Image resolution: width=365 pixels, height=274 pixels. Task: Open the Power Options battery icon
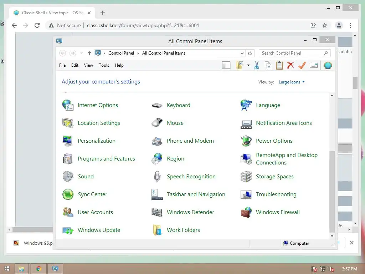246,141
